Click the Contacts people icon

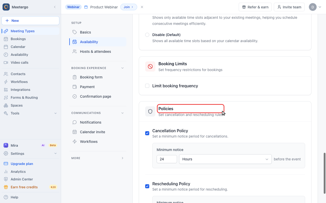6,74
